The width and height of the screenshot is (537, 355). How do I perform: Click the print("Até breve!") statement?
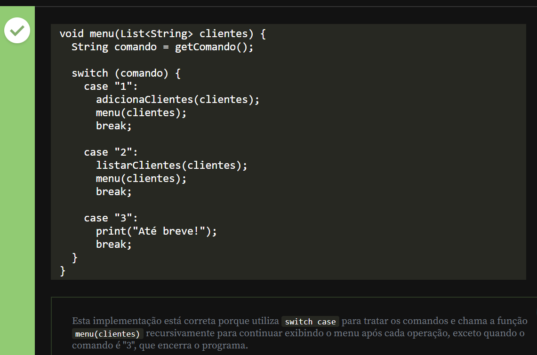[156, 231]
